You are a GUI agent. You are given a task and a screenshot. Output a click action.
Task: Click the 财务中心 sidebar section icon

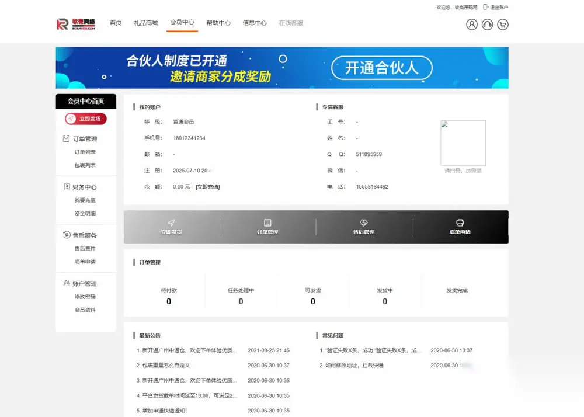[x=67, y=186]
